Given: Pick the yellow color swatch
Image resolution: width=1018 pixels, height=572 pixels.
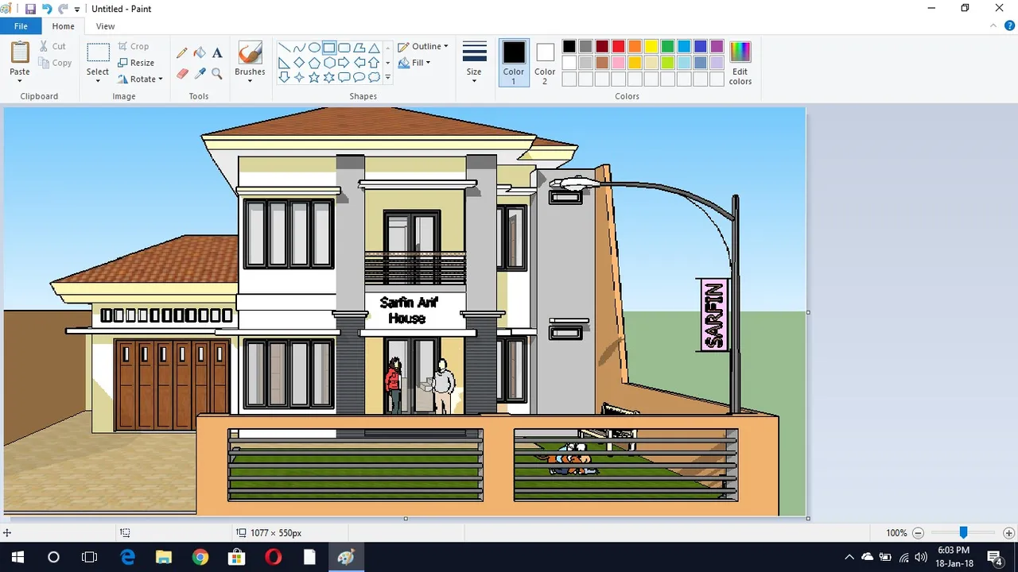Looking at the screenshot, I should click(x=651, y=46).
